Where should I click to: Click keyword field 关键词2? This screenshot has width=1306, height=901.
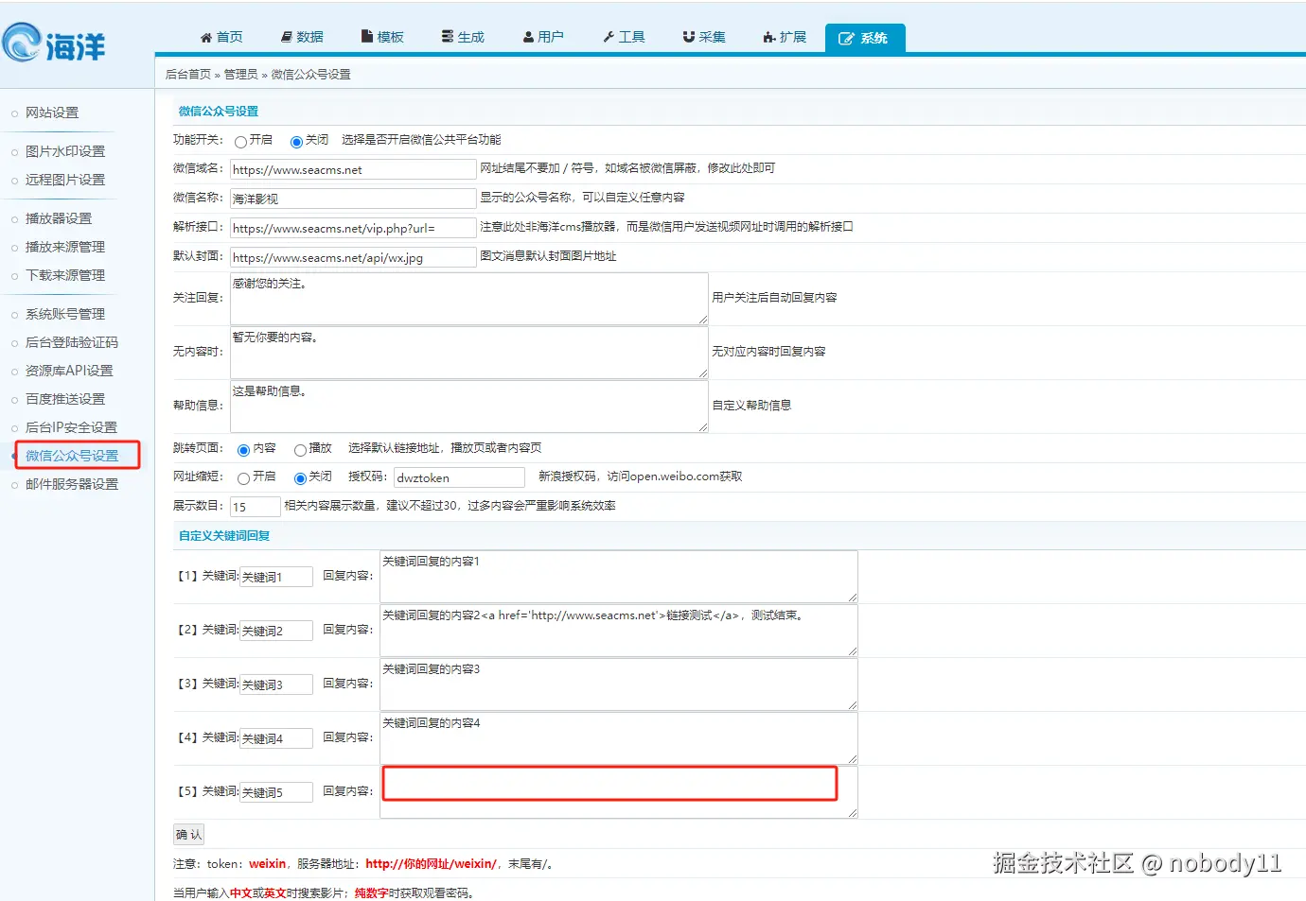pyautogui.click(x=276, y=631)
